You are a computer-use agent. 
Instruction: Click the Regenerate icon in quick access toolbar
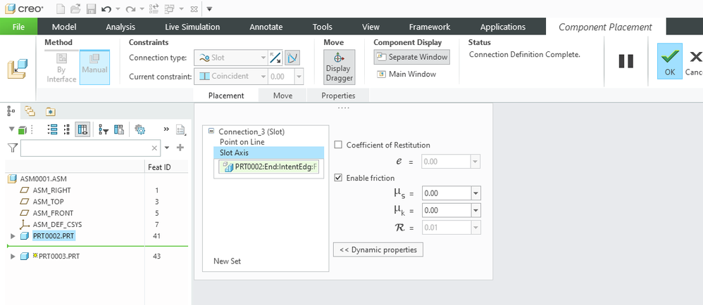click(154, 8)
